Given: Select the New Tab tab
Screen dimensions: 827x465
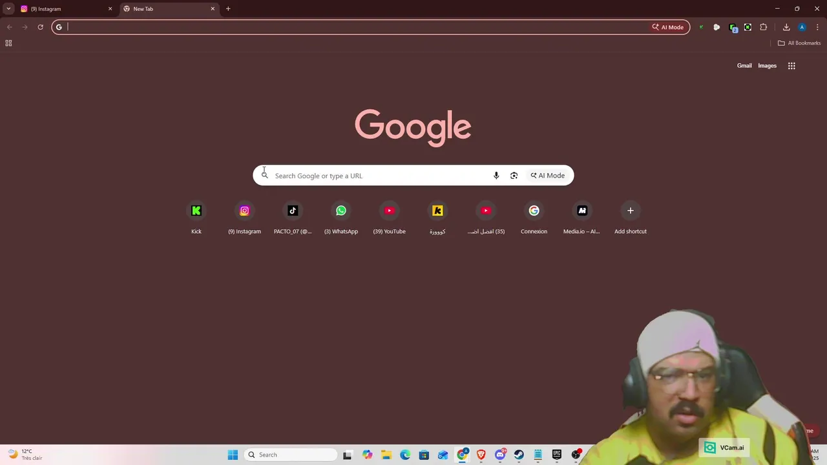Looking at the screenshot, I should pyautogui.click(x=169, y=9).
